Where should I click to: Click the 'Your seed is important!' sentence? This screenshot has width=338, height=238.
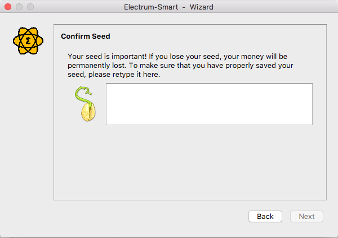[x=107, y=57]
